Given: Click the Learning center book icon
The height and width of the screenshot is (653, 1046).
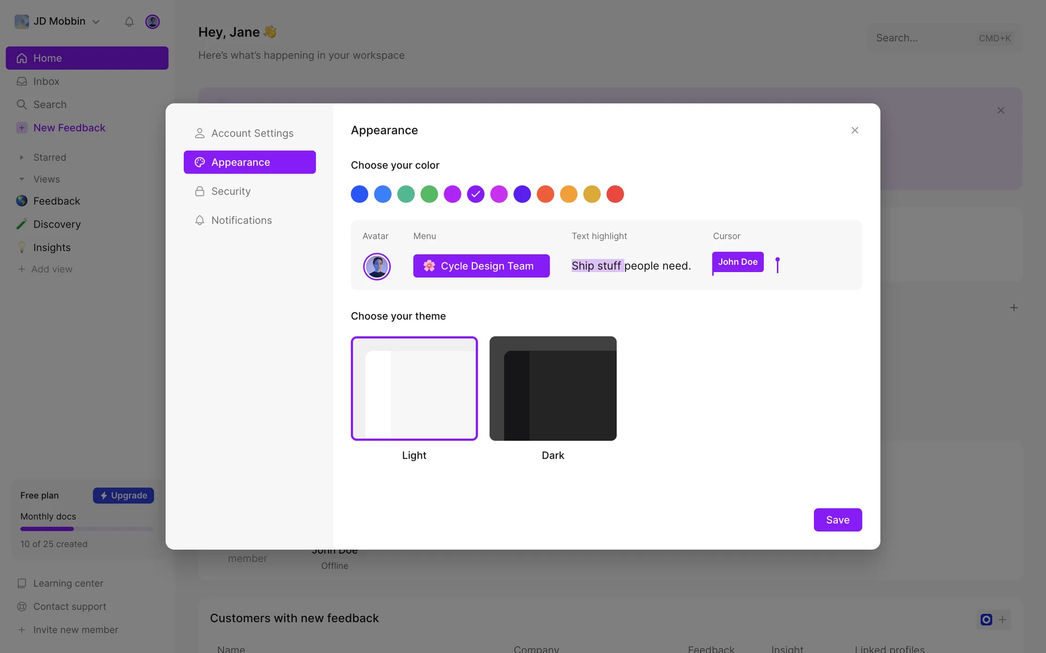Looking at the screenshot, I should click(22, 583).
